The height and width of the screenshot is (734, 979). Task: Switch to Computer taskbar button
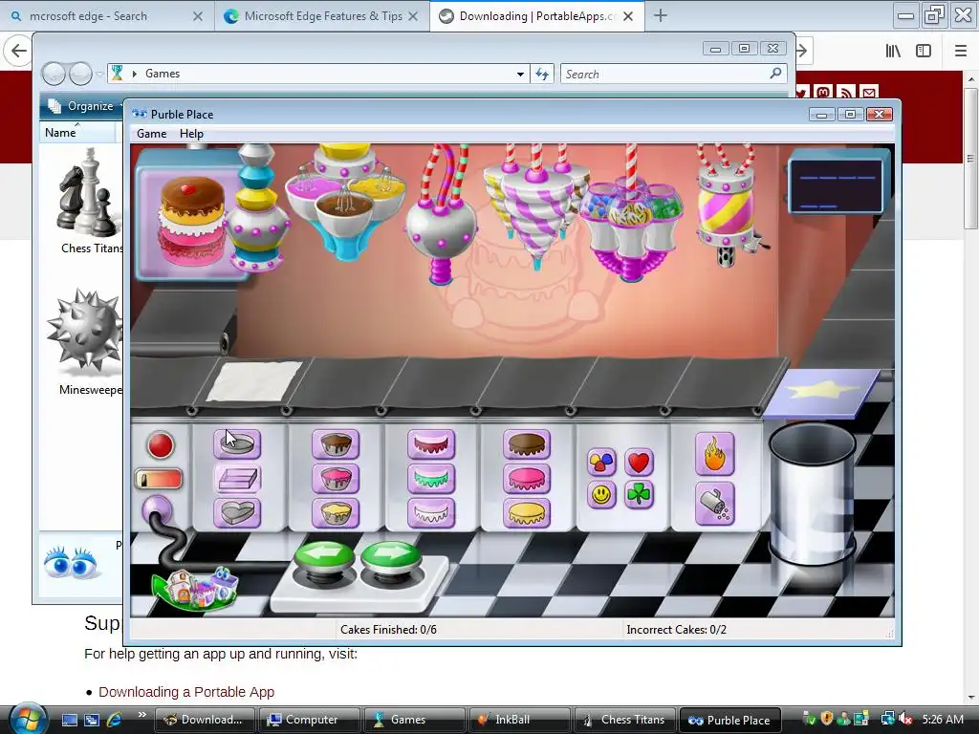tap(309, 720)
